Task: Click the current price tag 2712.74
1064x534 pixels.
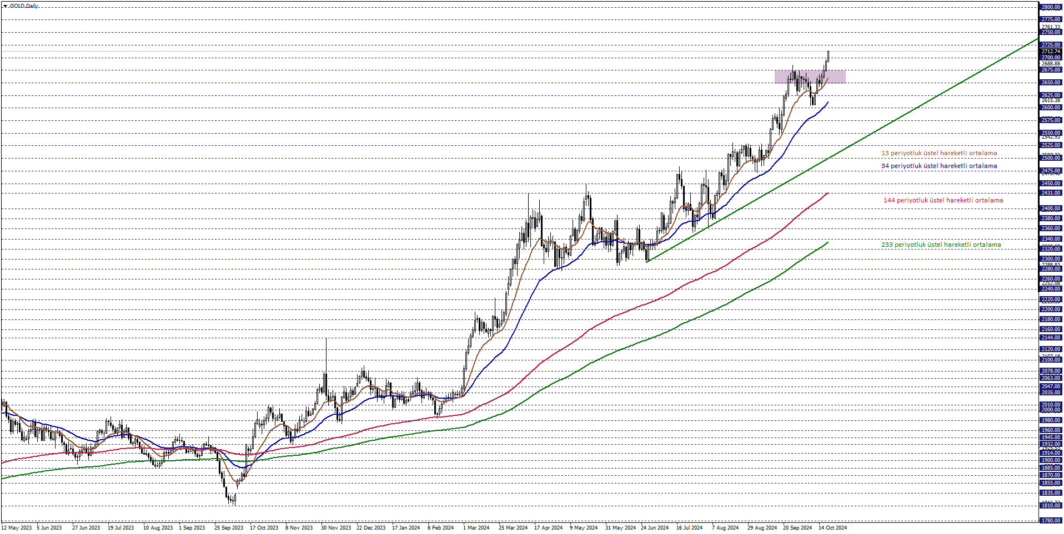Action: [1051, 52]
